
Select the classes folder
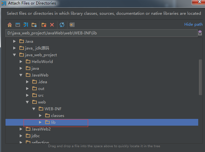[x=55, y=116]
